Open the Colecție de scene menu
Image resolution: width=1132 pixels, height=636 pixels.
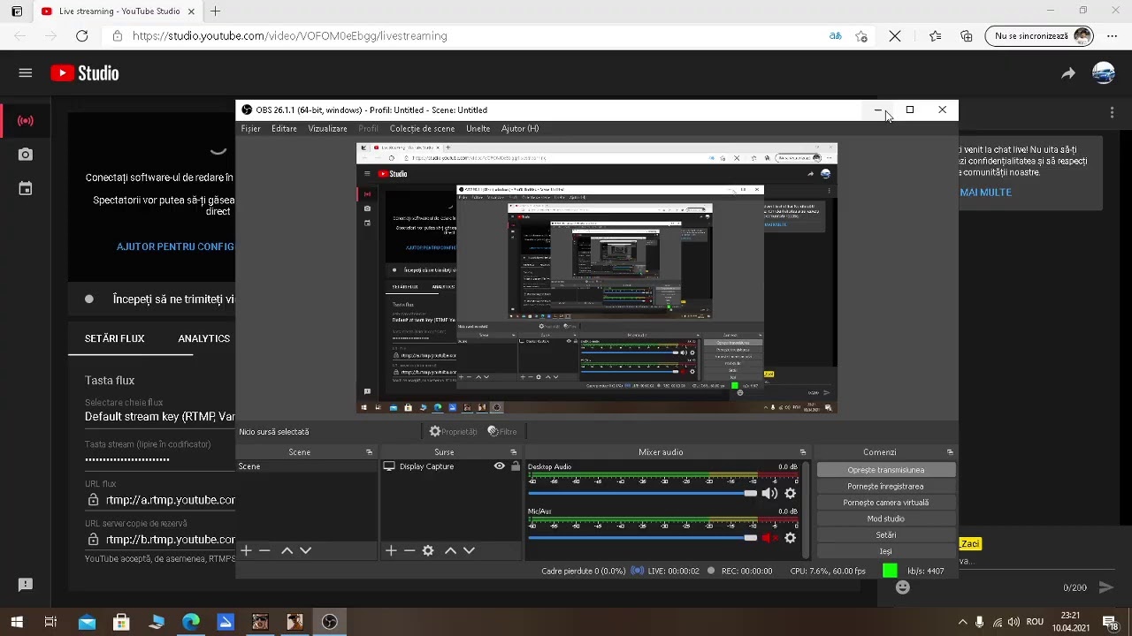[422, 129]
